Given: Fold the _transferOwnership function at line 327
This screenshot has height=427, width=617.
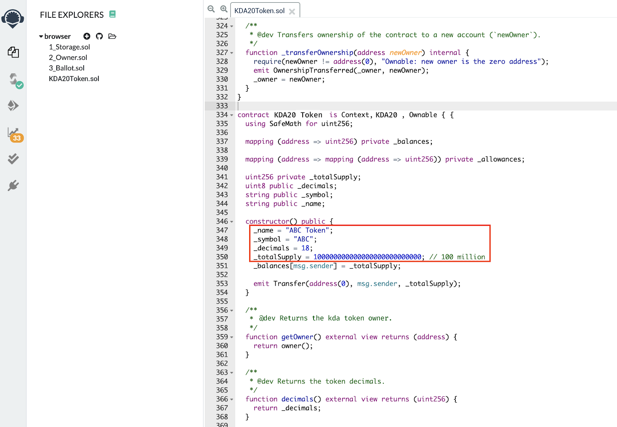Looking at the screenshot, I should [x=232, y=53].
